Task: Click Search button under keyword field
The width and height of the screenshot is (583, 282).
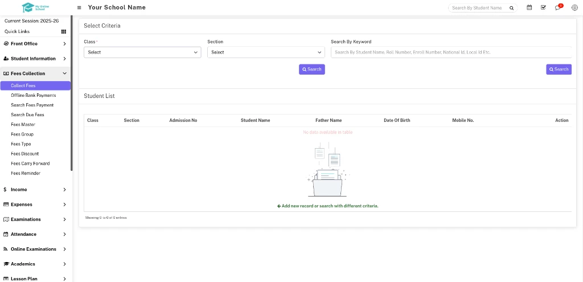Action: 559,69
